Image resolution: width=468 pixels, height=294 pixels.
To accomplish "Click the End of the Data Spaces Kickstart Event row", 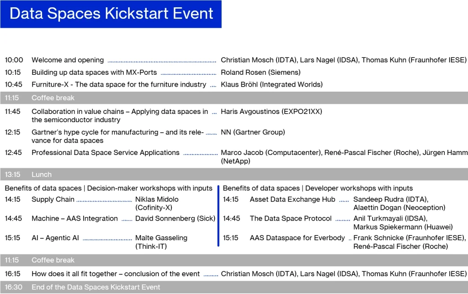I will point(96,287).
